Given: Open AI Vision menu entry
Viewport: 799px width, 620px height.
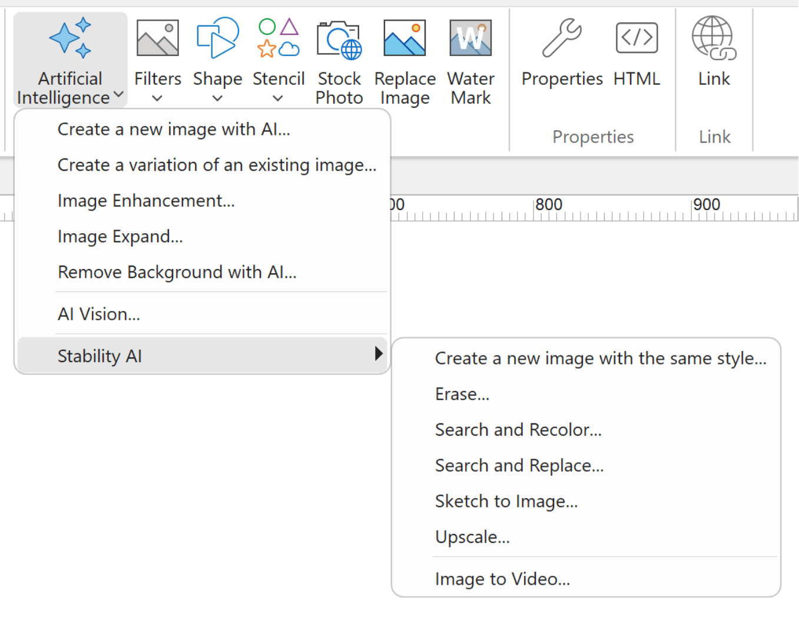Looking at the screenshot, I should pyautogui.click(x=203, y=314).
